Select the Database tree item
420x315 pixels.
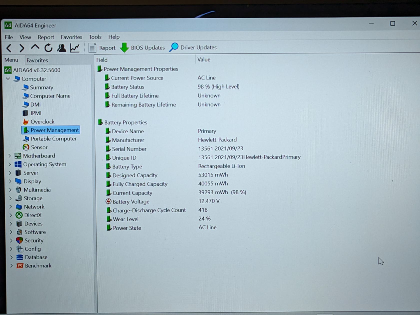(x=32, y=257)
